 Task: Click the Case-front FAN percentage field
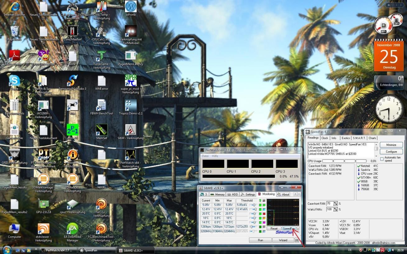pos(330,204)
